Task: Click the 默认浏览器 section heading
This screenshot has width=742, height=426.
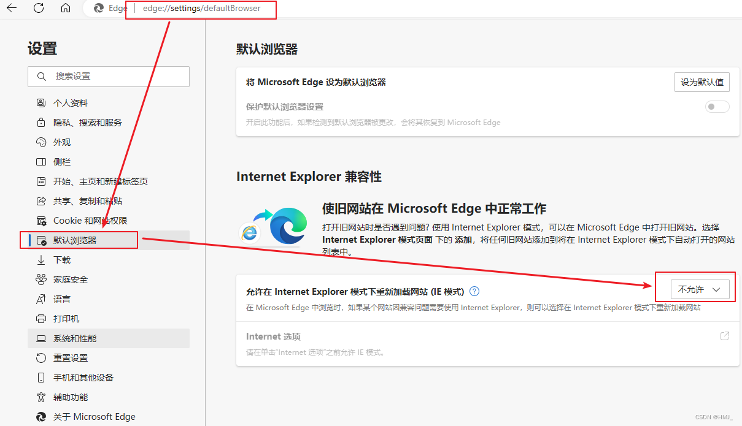Action: tap(267, 50)
